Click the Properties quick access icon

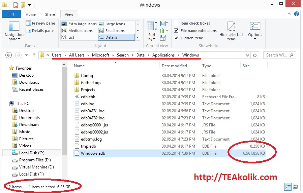pos(16,5)
